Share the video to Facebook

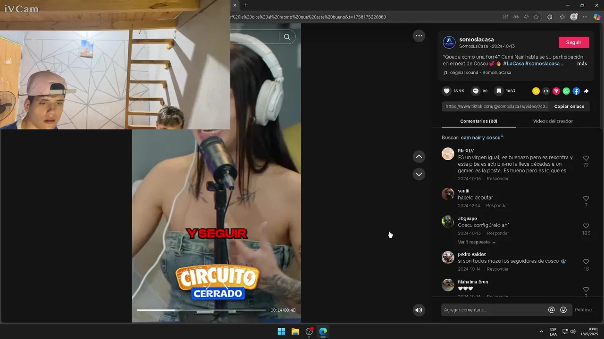click(576, 91)
